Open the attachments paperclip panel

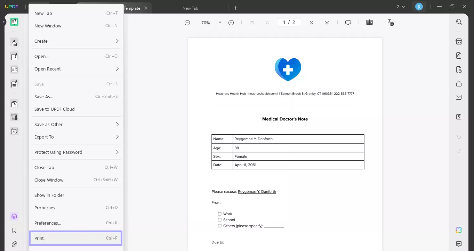[14, 244]
